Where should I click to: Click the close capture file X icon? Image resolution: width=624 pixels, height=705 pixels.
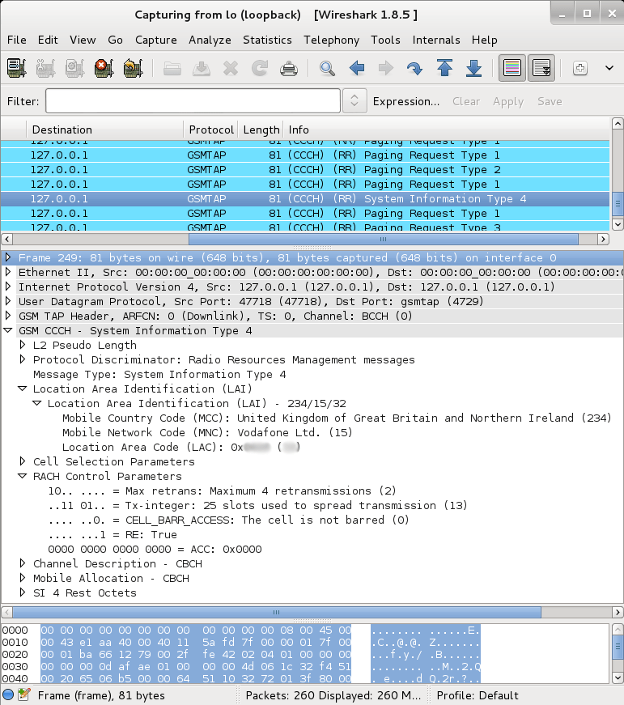click(x=231, y=68)
